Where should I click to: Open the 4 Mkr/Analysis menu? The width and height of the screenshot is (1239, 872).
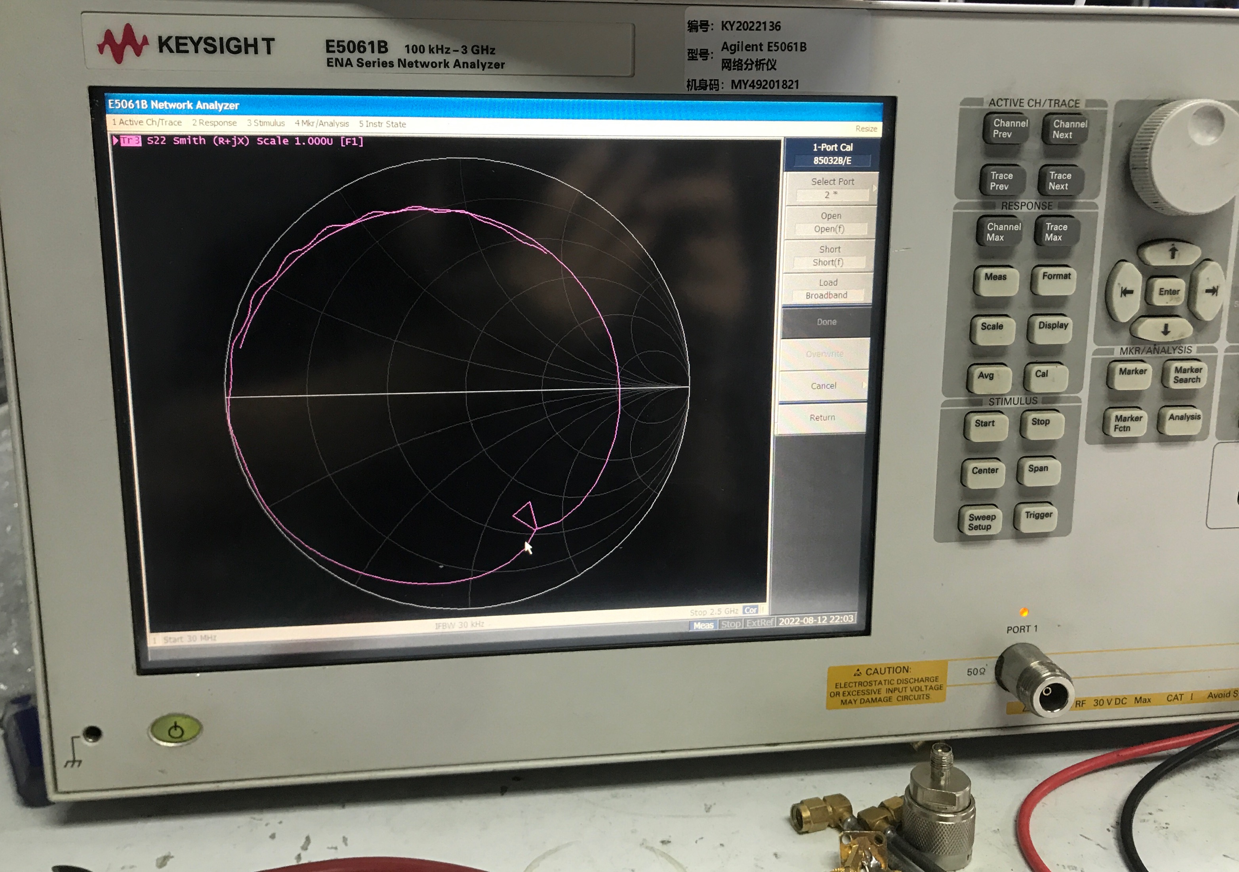coord(322,124)
